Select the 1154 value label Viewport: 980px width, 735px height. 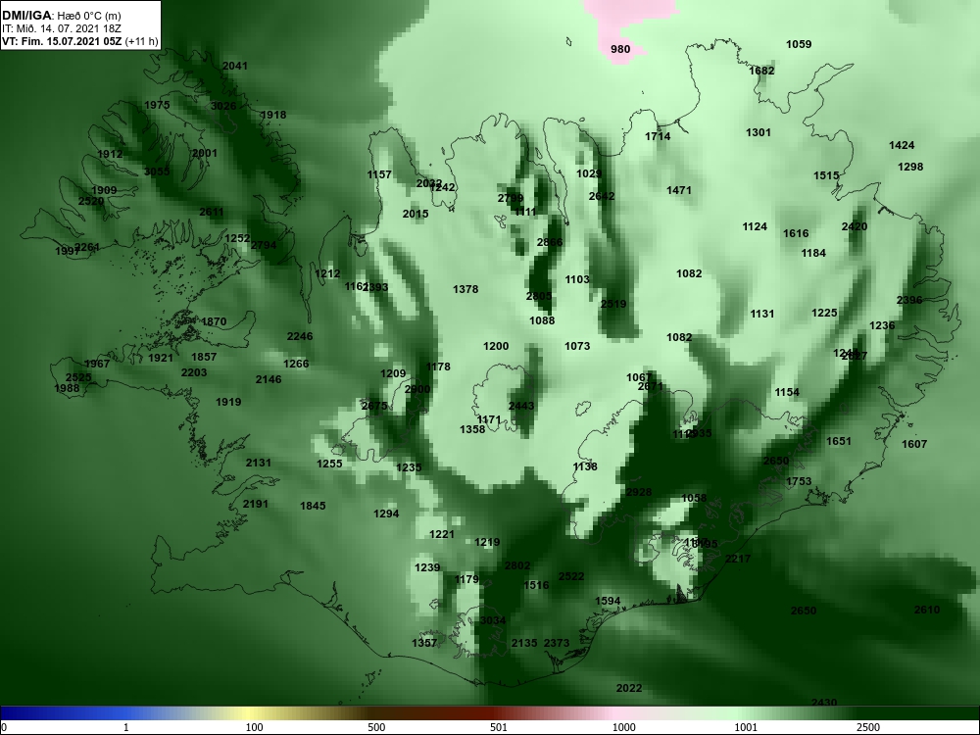787,393
